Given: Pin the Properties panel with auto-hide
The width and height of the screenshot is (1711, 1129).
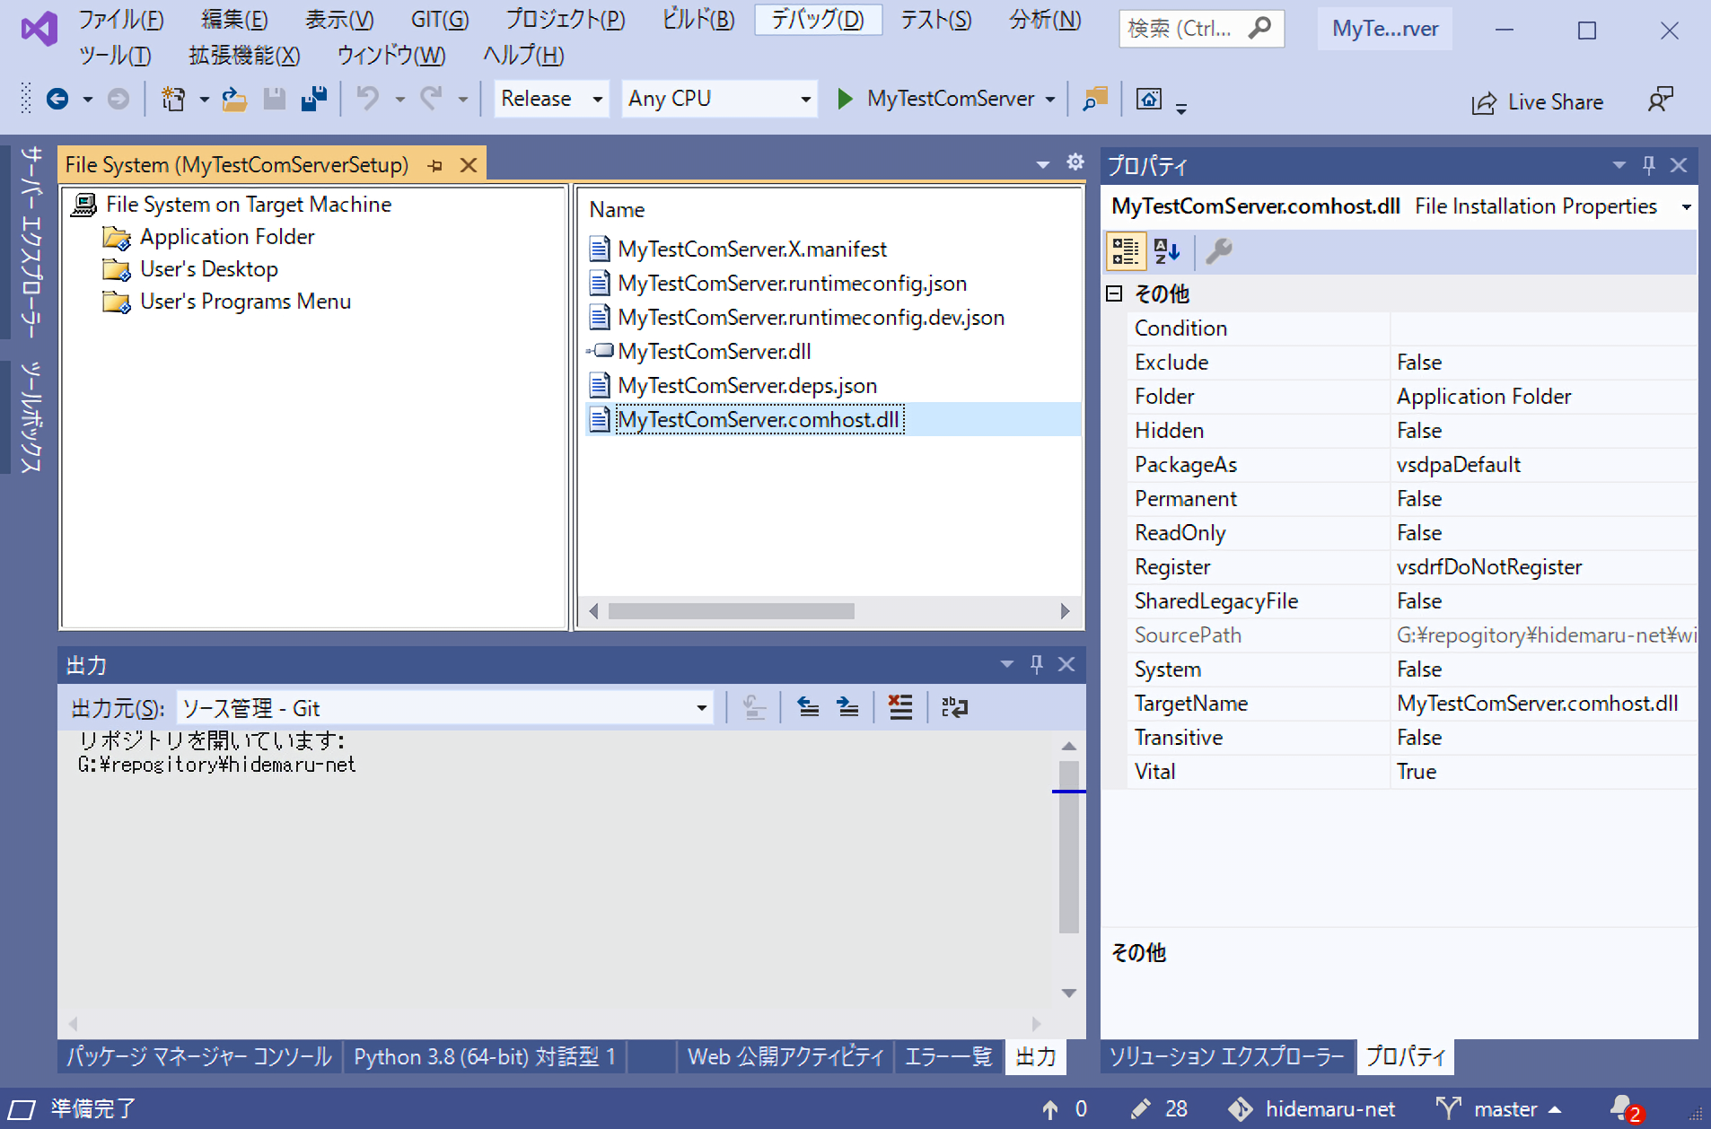Looking at the screenshot, I should [x=1648, y=165].
